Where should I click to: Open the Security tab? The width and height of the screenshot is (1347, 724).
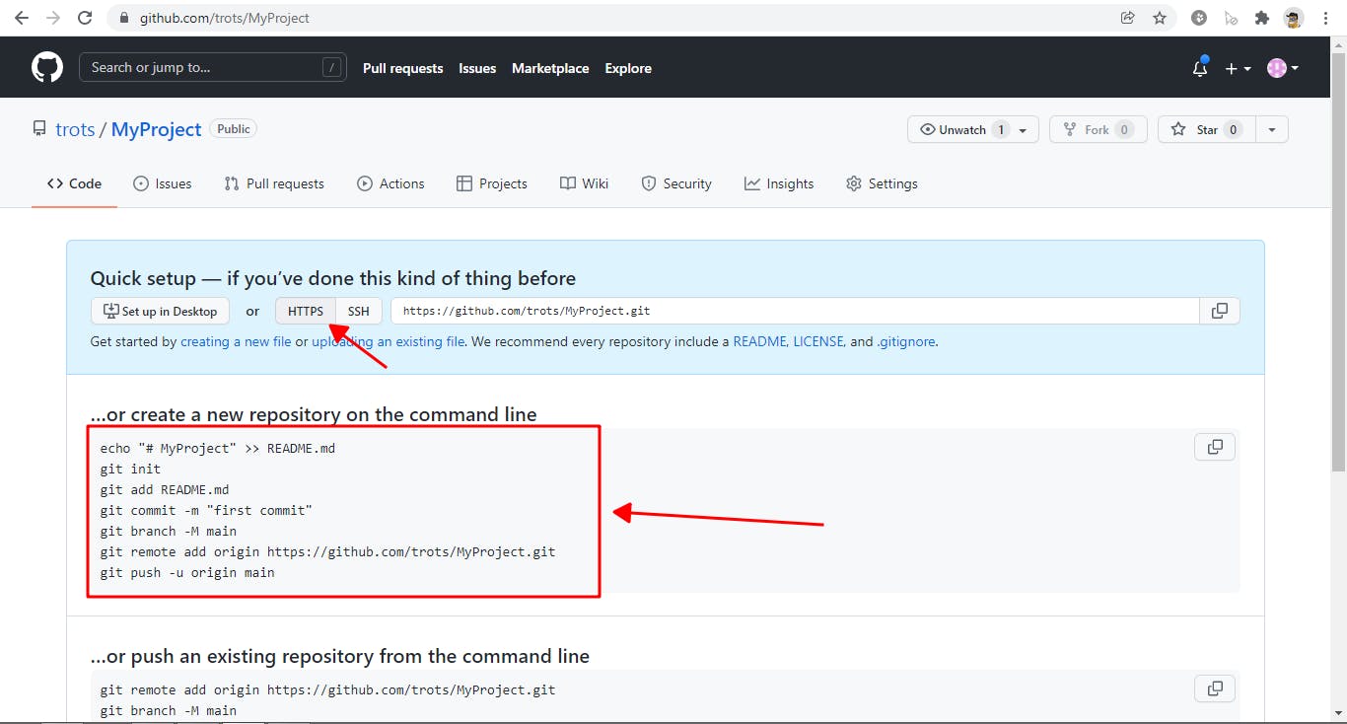pyautogui.click(x=676, y=183)
